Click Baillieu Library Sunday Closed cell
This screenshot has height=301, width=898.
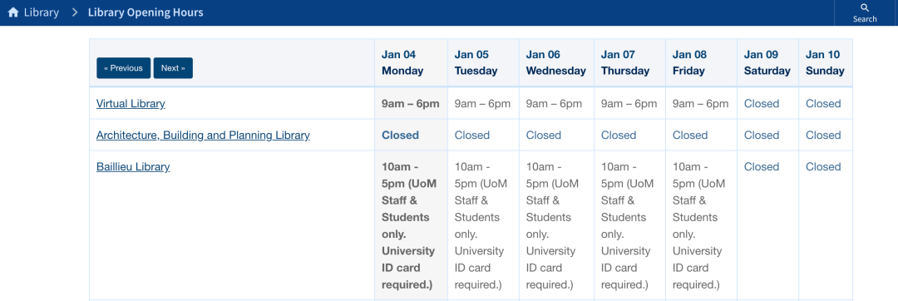(x=823, y=167)
